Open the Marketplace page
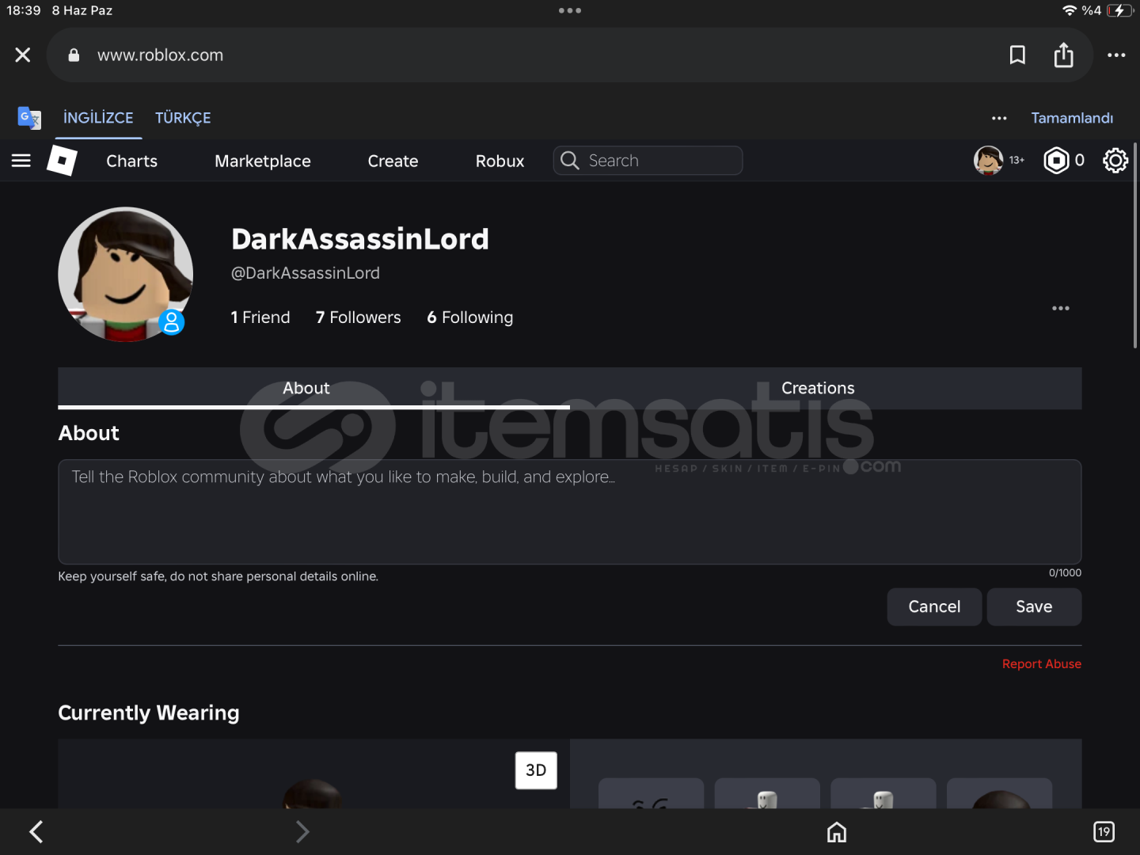Screen dimensions: 1140x855 point(263,161)
